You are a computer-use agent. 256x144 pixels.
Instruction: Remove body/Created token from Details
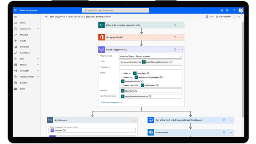[157, 85]
